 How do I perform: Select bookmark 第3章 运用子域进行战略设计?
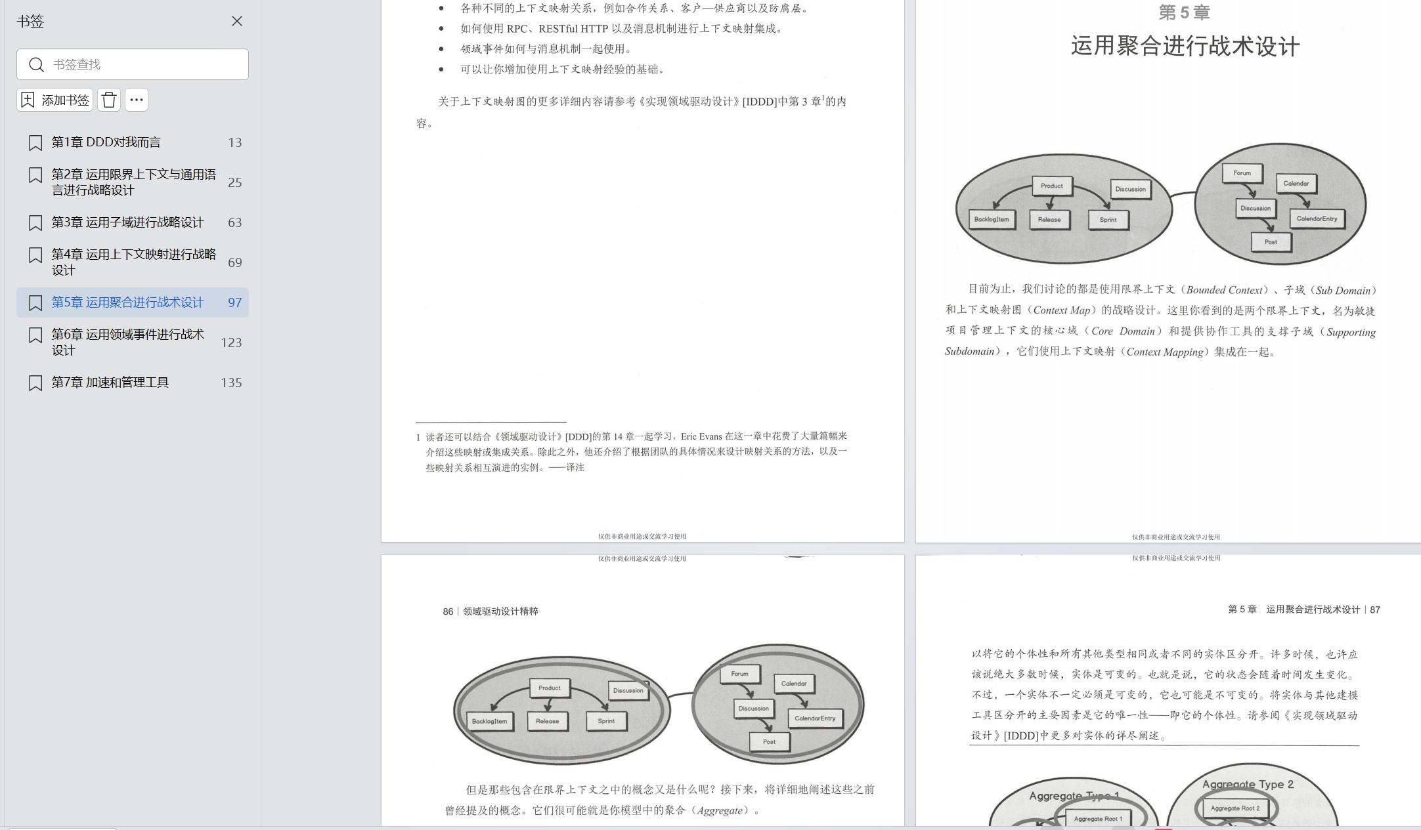tap(127, 222)
